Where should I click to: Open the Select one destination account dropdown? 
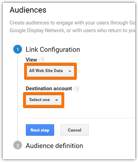44,100
